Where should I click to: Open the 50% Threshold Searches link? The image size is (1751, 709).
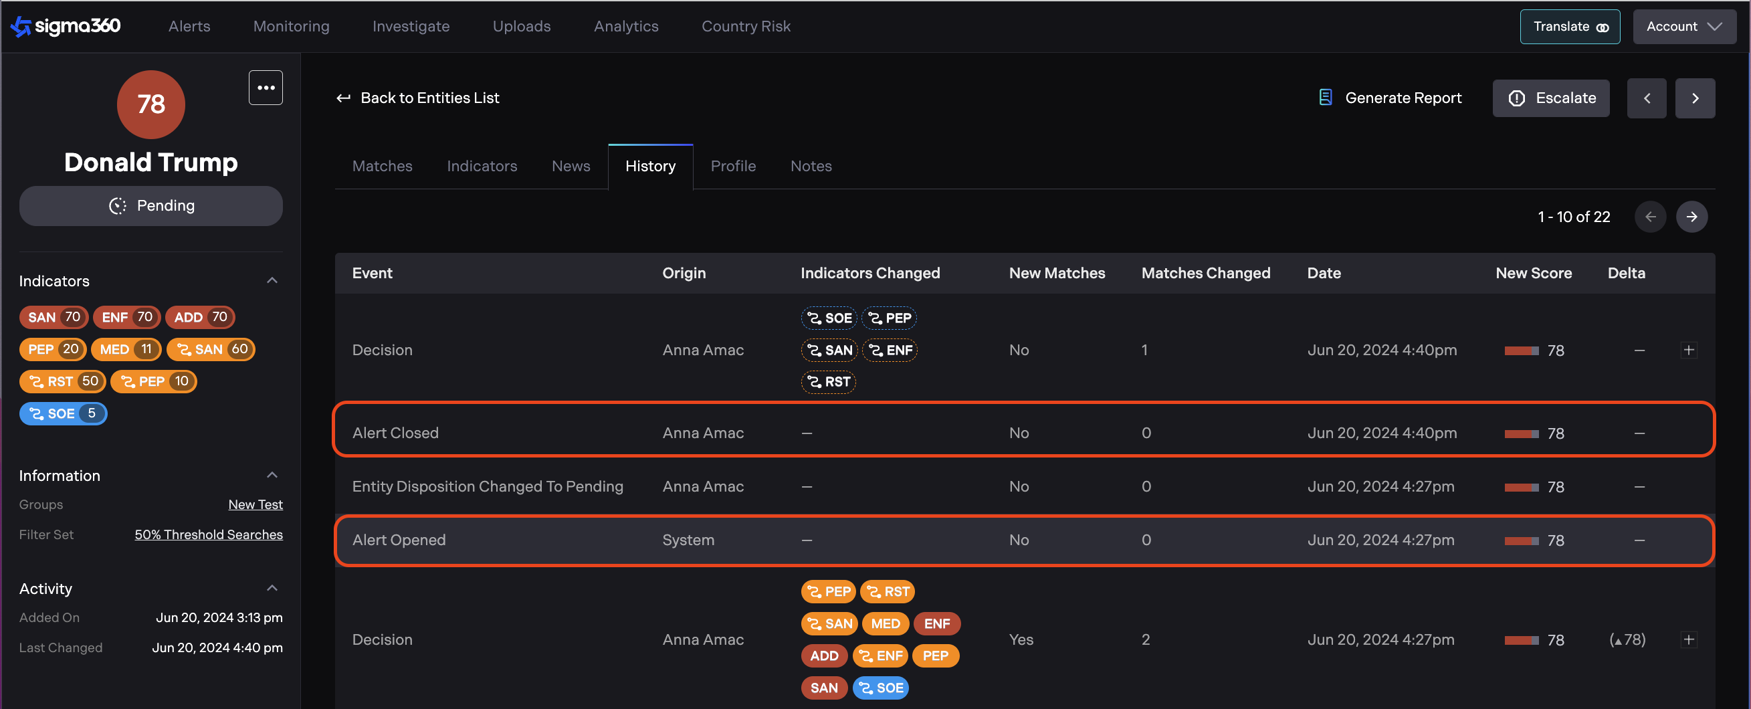(208, 534)
